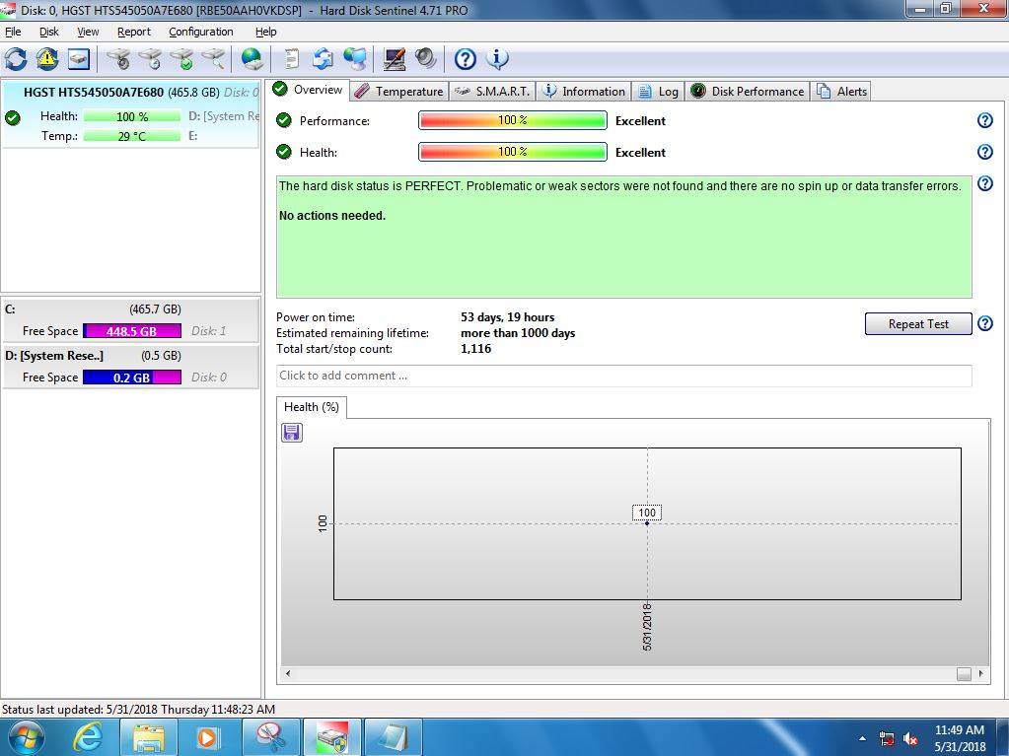
Task: Click the status last updated text
Action: point(138,709)
